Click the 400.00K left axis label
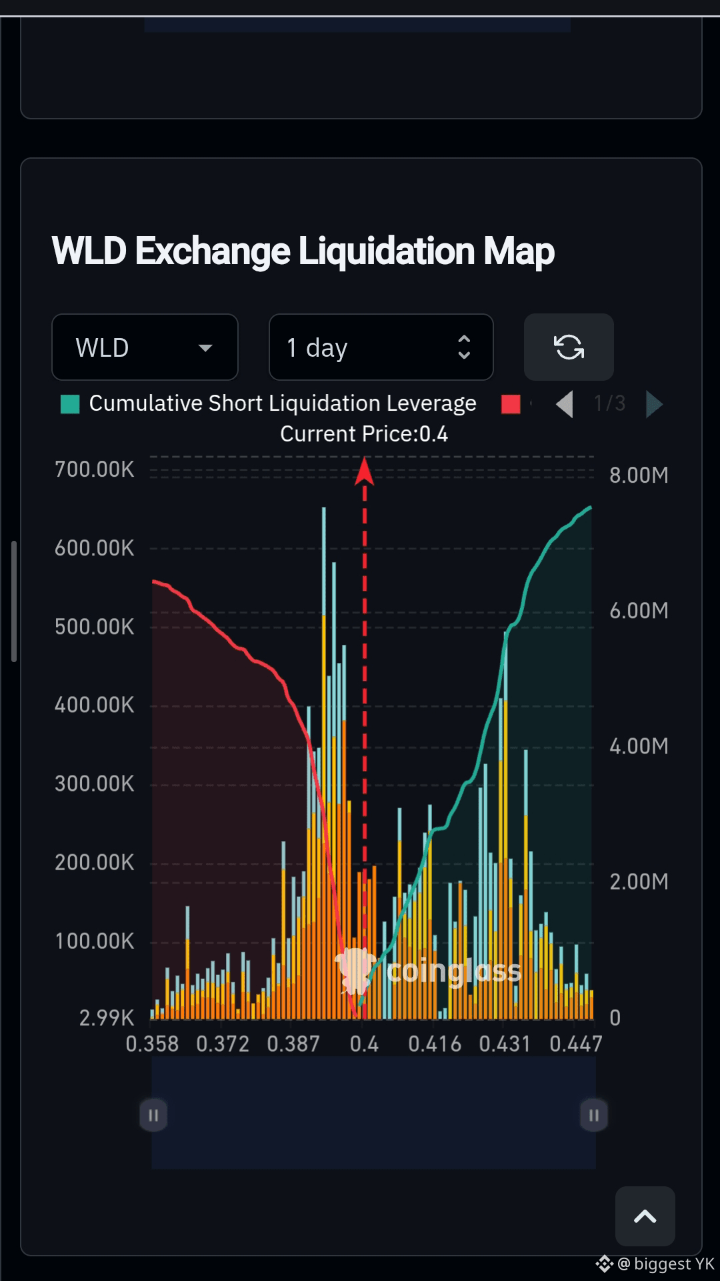Screen dimensions: 720x1281 click(x=94, y=705)
